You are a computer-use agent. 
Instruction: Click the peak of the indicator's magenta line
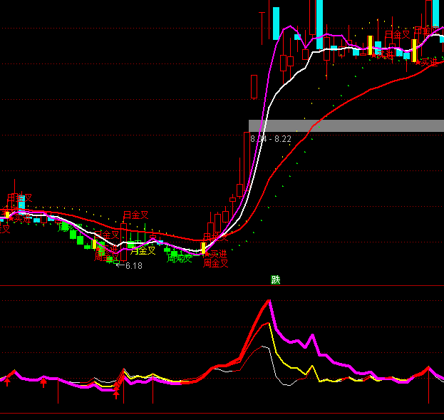pyautogui.click(x=269, y=300)
